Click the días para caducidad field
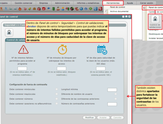 pos(101,69)
